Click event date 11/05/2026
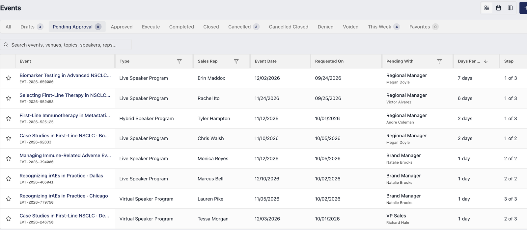Viewport: 527px width, 230px height. coord(267,199)
